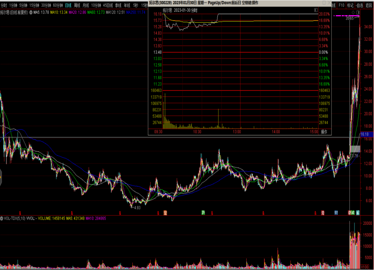The height and width of the screenshot is (270, 374).
Task: Open the MA indicator settings dropdown circle
Action: tap(31, 12)
